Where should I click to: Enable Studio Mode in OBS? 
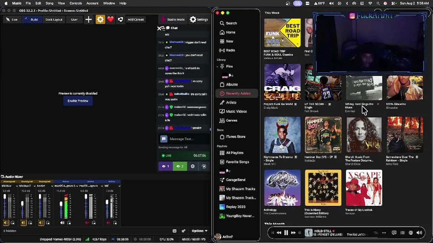tap(173, 20)
